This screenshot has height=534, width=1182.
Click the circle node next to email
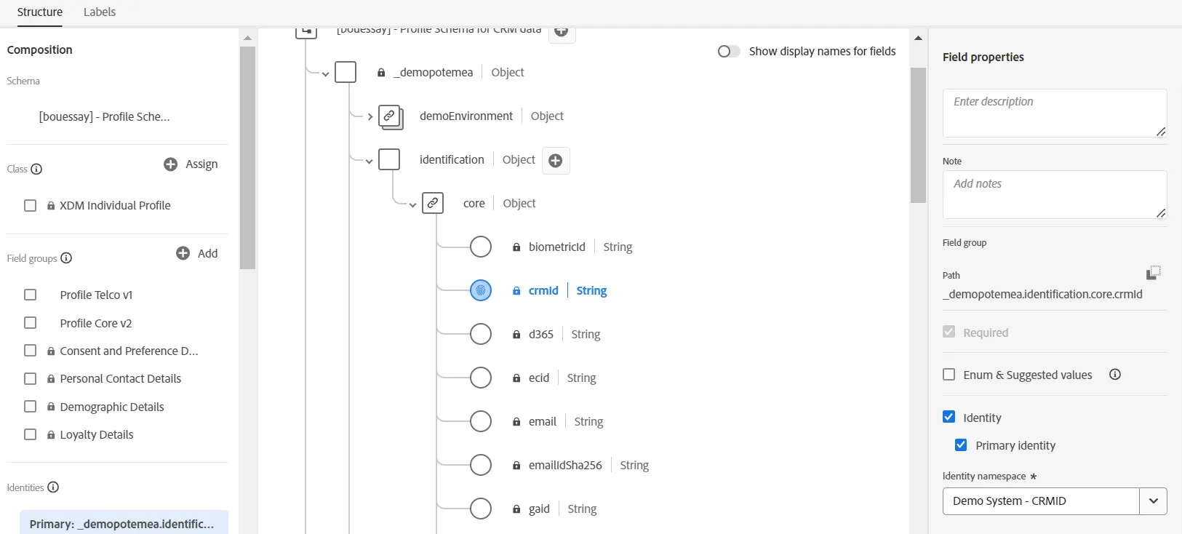(x=481, y=421)
